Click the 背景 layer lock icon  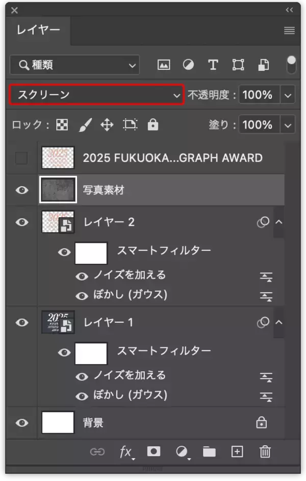click(x=261, y=422)
